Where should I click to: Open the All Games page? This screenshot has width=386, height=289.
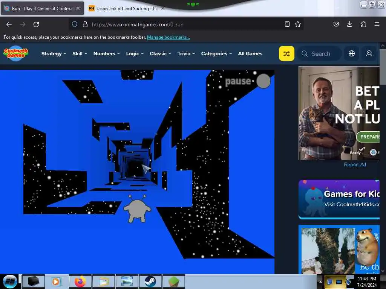250,53
